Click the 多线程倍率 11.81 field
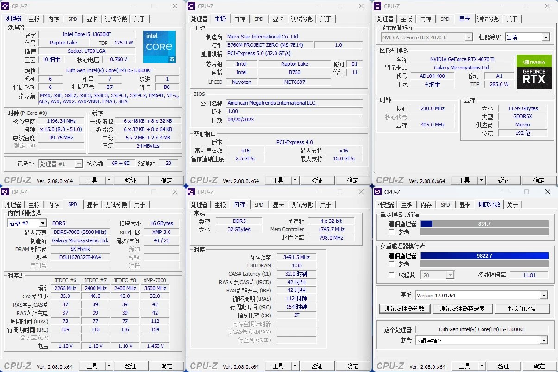 point(529,275)
